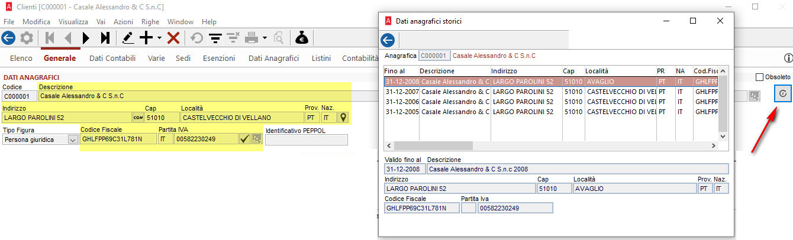Viewport: 793px width, 240px height.
Task: Open the Dati Anagrafici tab
Action: point(273,58)
